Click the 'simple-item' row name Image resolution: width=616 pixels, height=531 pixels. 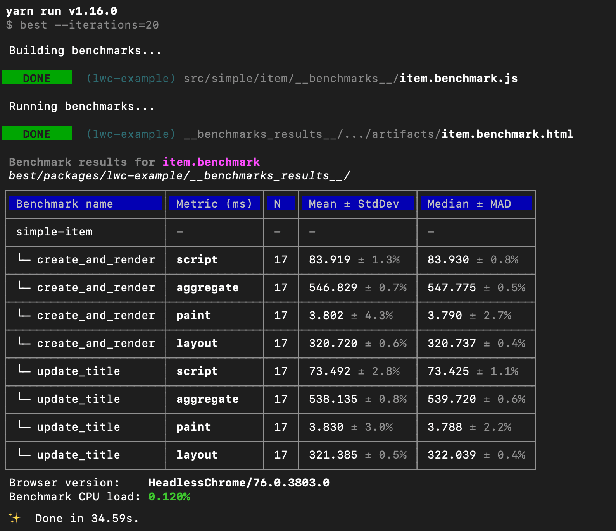[x=54, y=232]
